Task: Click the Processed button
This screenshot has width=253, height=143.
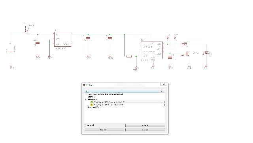Action: (104, 130)
